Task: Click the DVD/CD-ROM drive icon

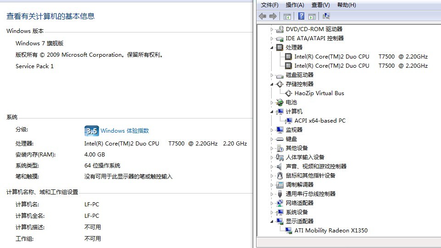Action: click(279, 29)
